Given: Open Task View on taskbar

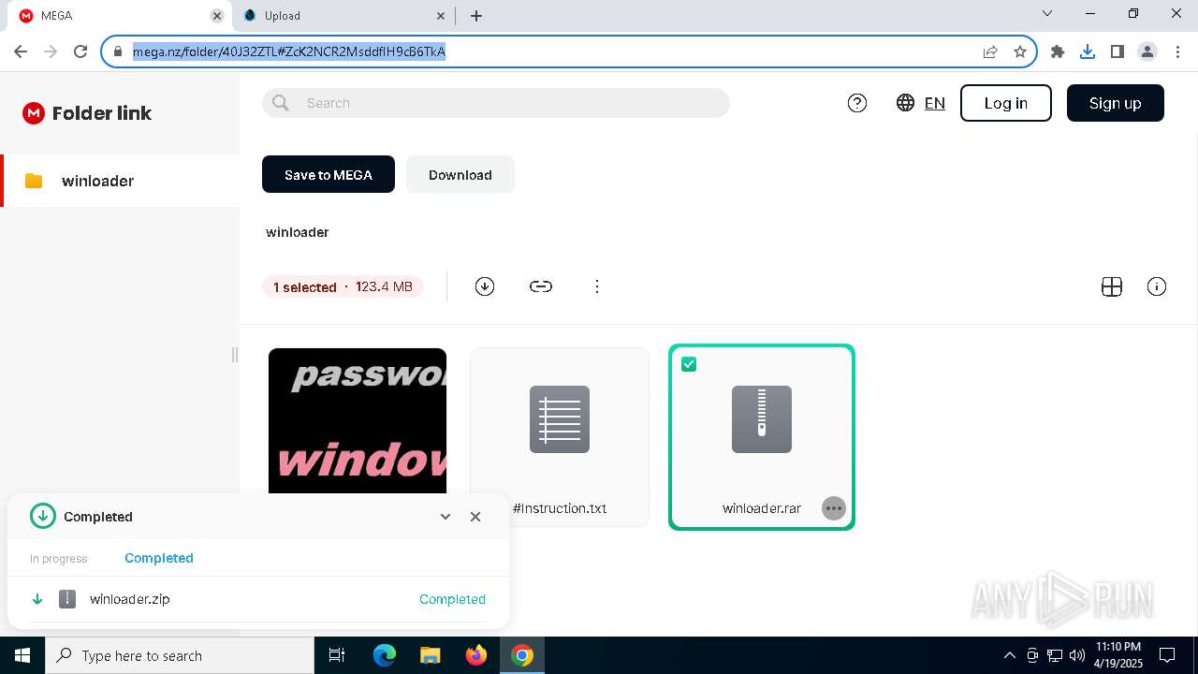Looking at the screenshot, I should [x=337, y=655].
